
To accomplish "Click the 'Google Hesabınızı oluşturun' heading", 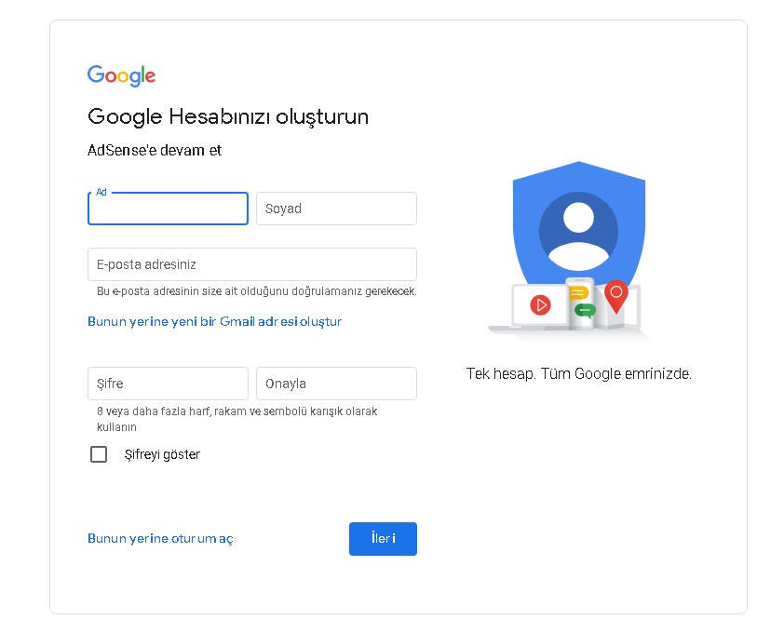I will pos(228,116).
